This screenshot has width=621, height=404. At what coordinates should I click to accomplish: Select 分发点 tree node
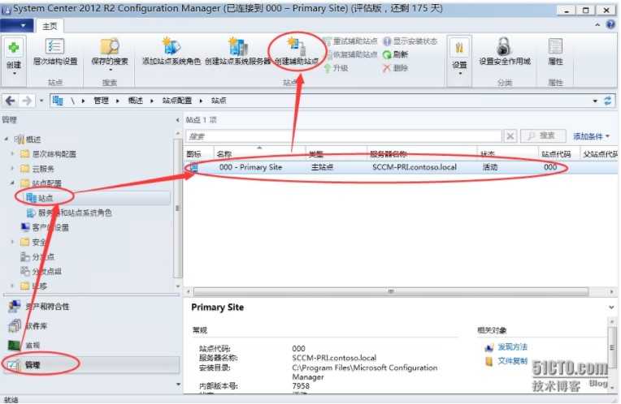[37, 257]
